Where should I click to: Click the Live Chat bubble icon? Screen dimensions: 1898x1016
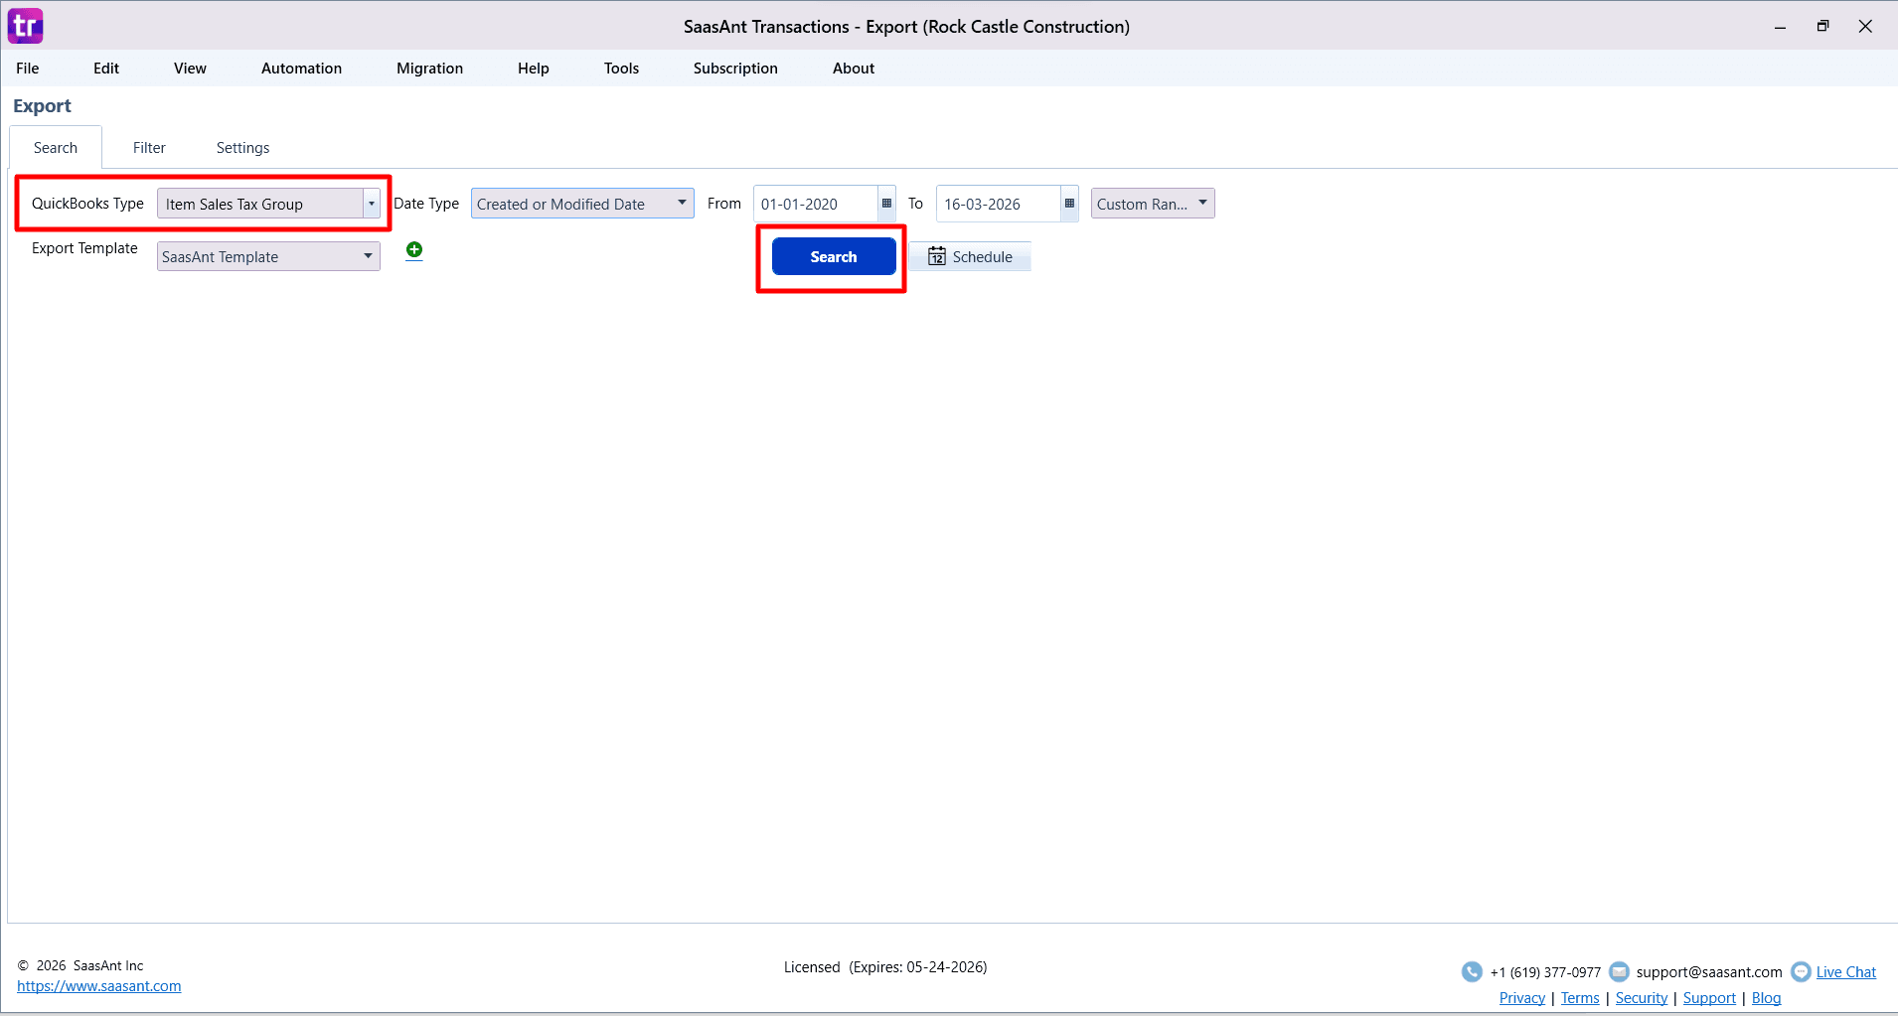tap(1801, 971)
